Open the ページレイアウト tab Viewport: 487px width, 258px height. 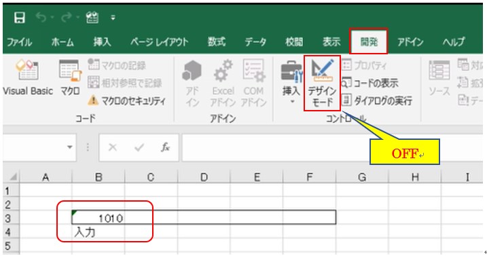[160, 42]
